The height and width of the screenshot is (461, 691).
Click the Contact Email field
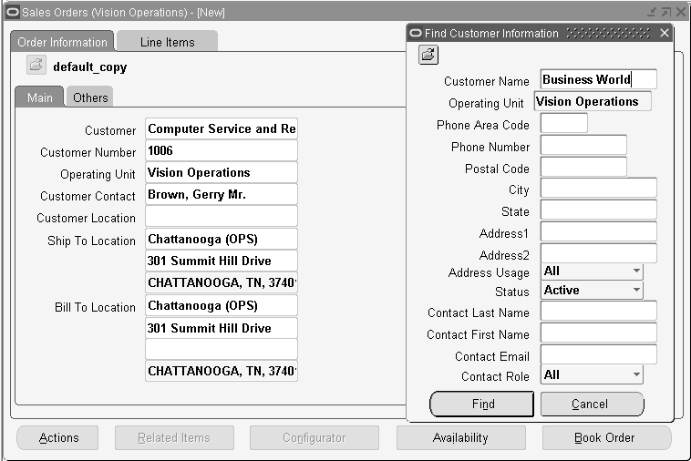coord(598,354)
